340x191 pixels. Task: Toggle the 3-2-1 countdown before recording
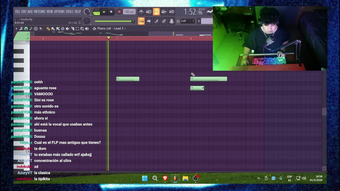pyautogui.click(x=156, y=12)
